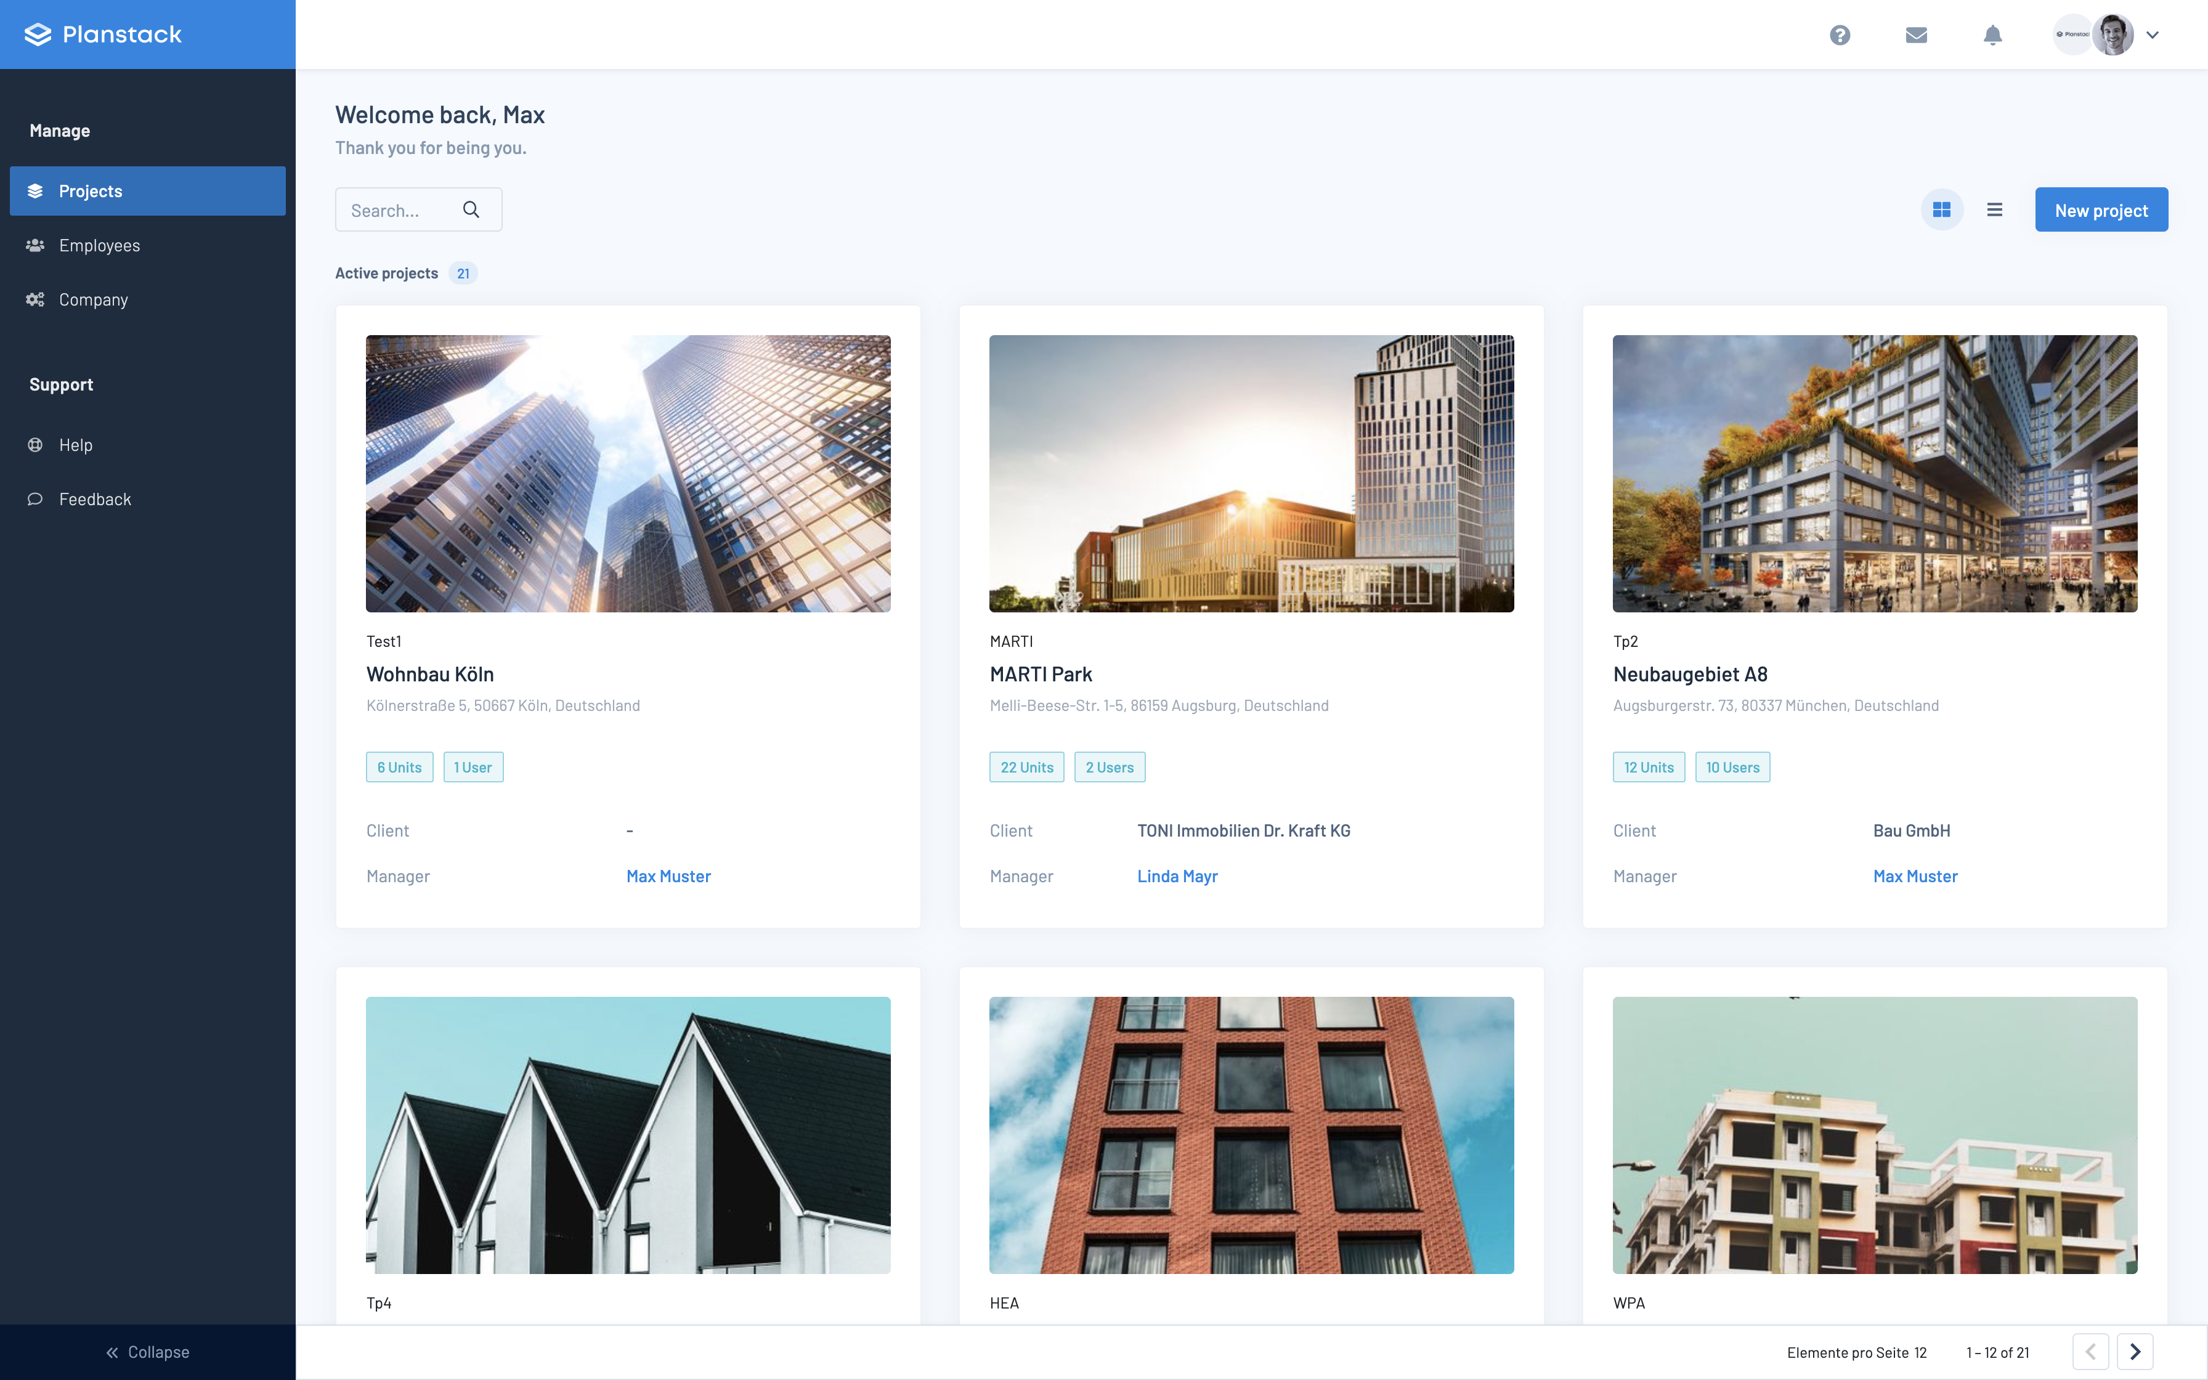This screenshot has height=1380, width=2208.
Task: Go to previous page of projects
Action: (x=2090, y=1352)
